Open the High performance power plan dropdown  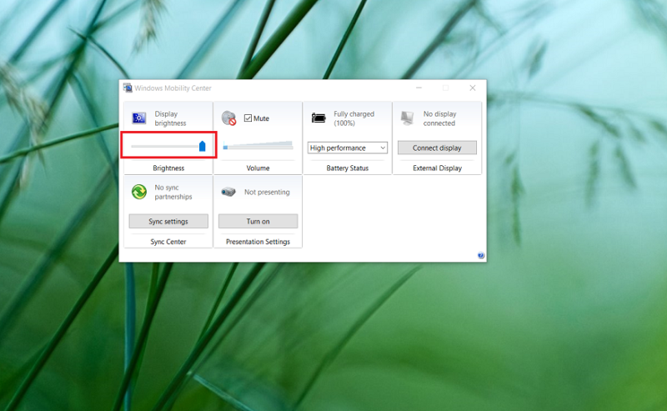coord(348,148)
